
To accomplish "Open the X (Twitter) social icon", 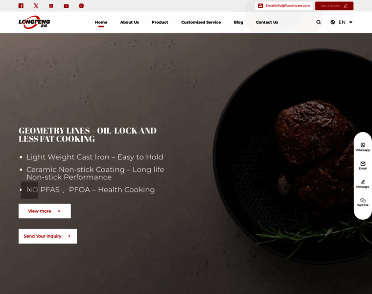I will [36, 6].
